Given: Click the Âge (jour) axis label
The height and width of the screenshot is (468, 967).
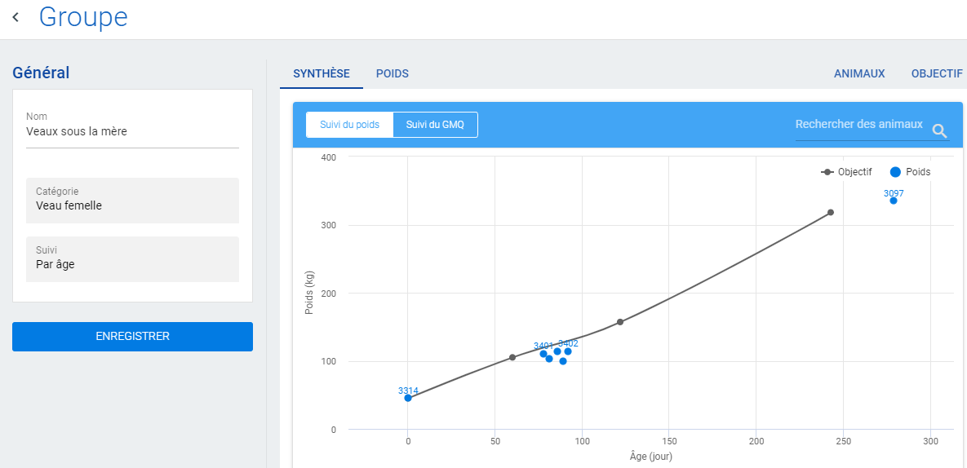Looking at the screenshot, I should coord(650,457).
